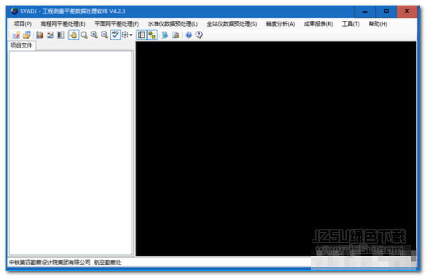Screen dimensions: 426x277
Task: Click the what's-this question bubble icon
Action: pyautogui.click(x=199, y=35)
